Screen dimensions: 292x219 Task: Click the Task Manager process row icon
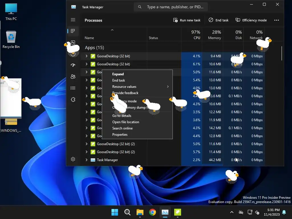click(93, 160)
